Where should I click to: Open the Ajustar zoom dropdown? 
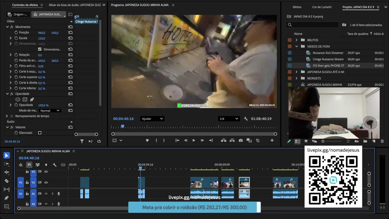click(x=152, y=119)
